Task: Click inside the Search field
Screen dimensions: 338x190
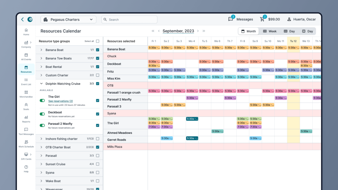Action: pyautogui.click(x=129, y=19)
